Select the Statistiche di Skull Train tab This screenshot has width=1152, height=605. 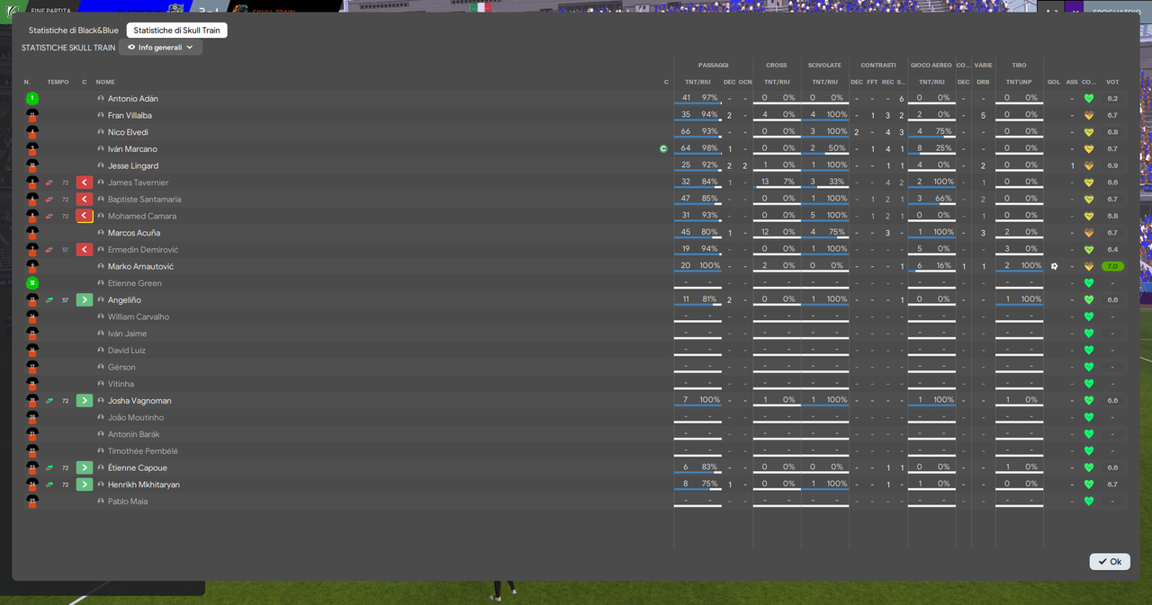pos(177,31)
